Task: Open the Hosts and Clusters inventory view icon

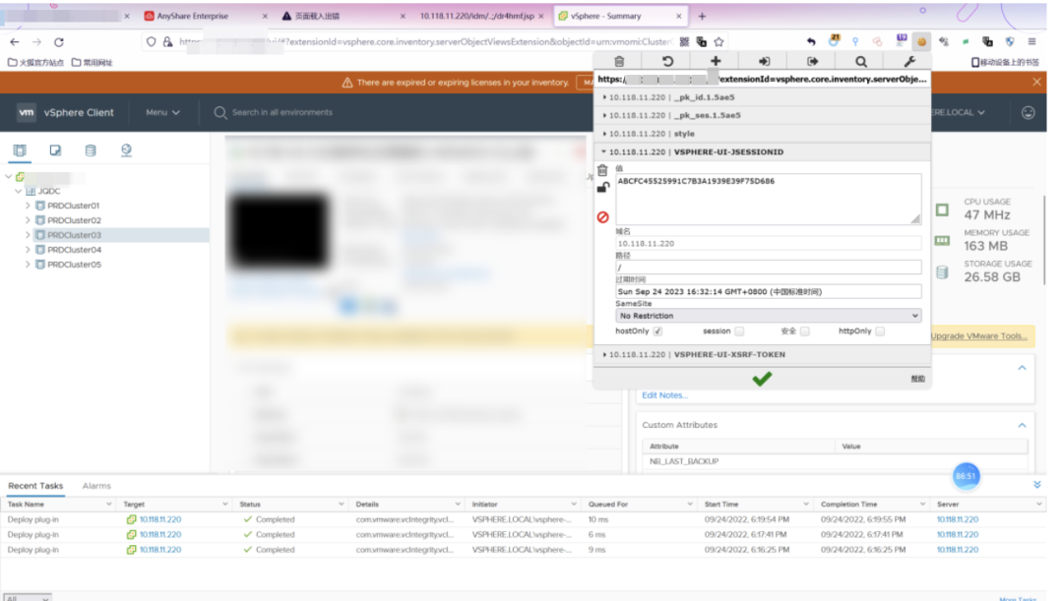Action: coord(20,150)
